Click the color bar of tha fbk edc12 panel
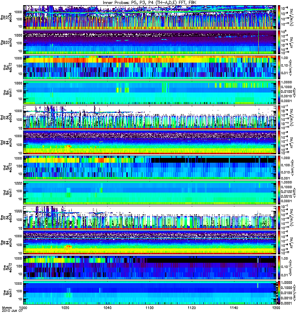 tap(279, 67)
